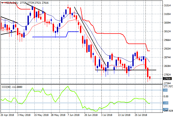Click the 13 Jul 2018 date label
This screenshot has height=118, width=173.
click(x=124, y=115)
